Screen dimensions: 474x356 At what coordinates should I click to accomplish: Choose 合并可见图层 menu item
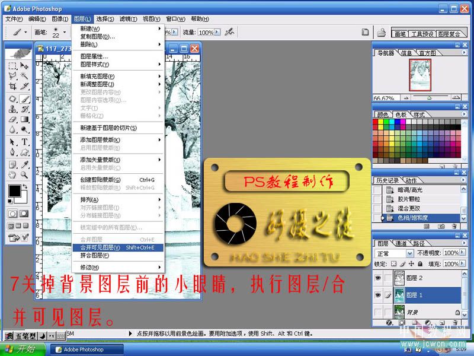tap(118, 247)
